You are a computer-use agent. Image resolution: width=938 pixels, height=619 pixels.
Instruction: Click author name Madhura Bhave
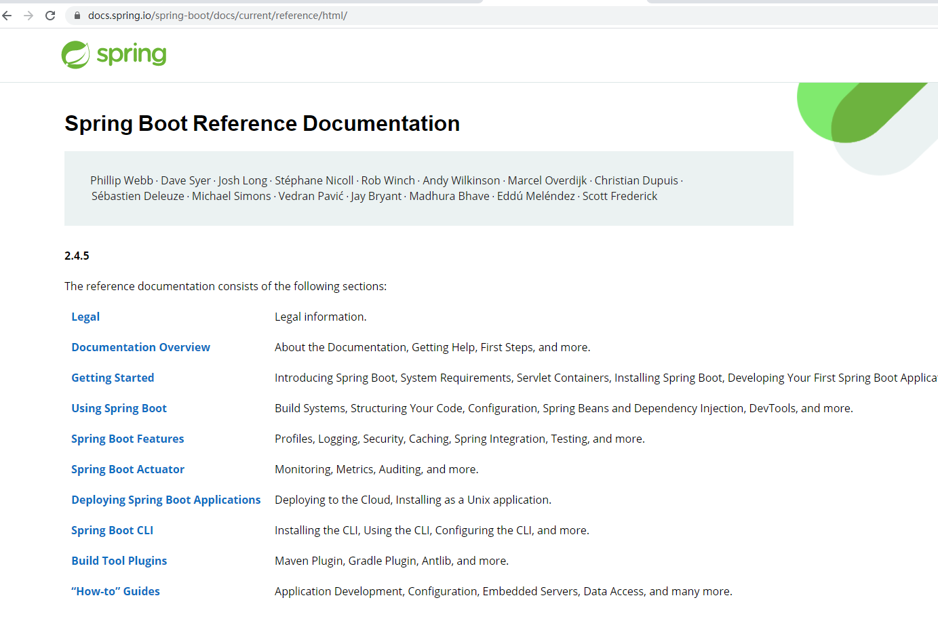point(449,196)
